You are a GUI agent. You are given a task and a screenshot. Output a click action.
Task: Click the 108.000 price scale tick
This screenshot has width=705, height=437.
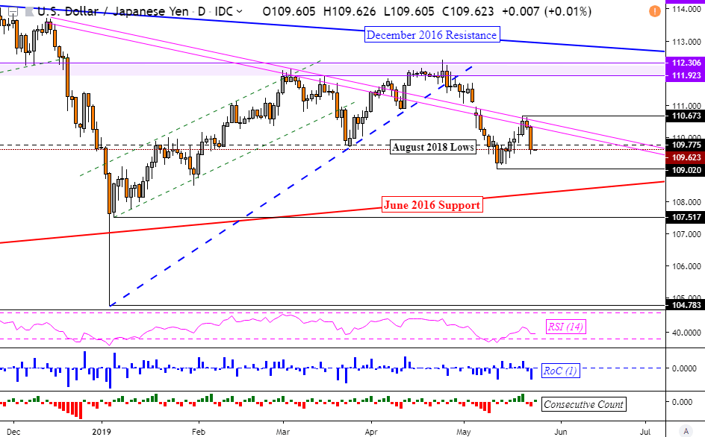click(x=686, y=202)
